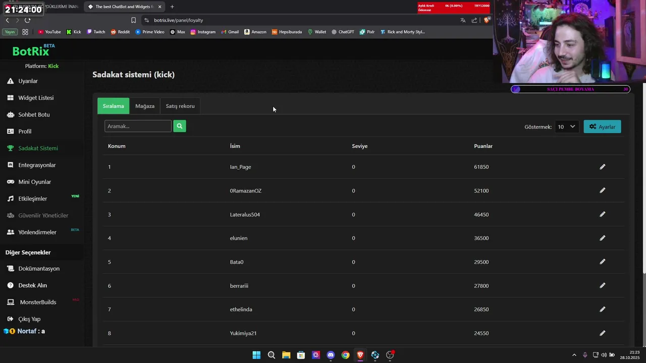Open MonsterBuilds sidebar link

point(38,302)
